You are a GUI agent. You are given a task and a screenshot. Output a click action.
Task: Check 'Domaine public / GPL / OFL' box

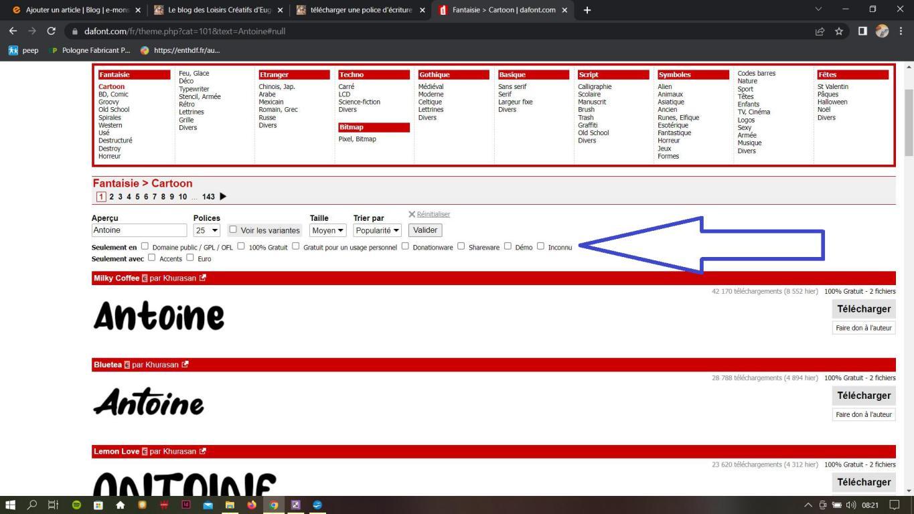(x=145, y=246)
